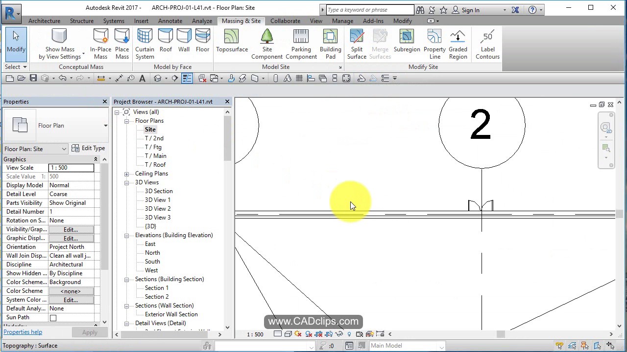Click the keyword search input field

tap(370, 10)
